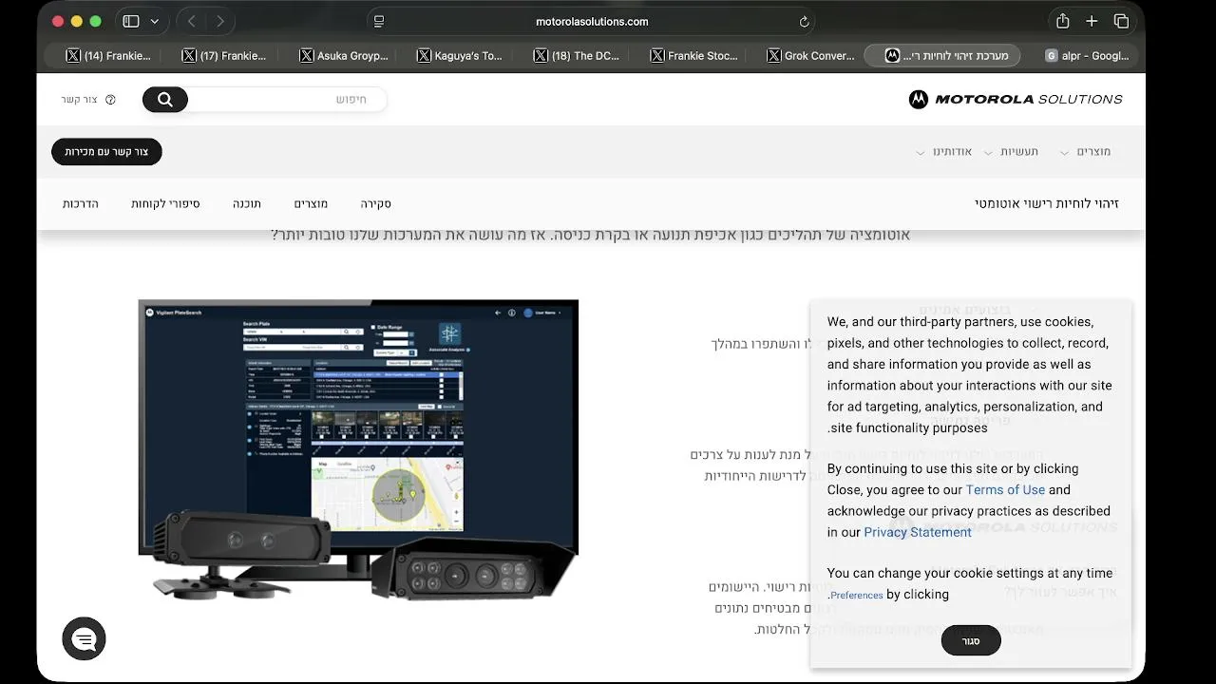Click the זיהוי לוחיות רישוי אוטומטי page title
This screenshot has height=684, width=1216.
(x=1047, y=203)
